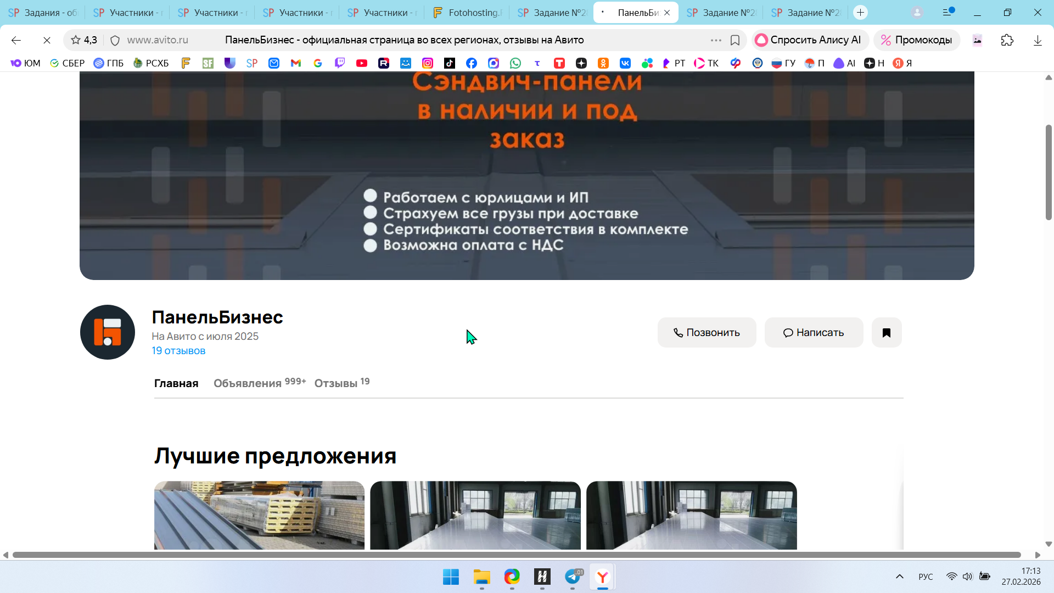This screenshot has height=593, width=1054.
Task: Open the address bar three-dots menu
Action: pos(715,40)
